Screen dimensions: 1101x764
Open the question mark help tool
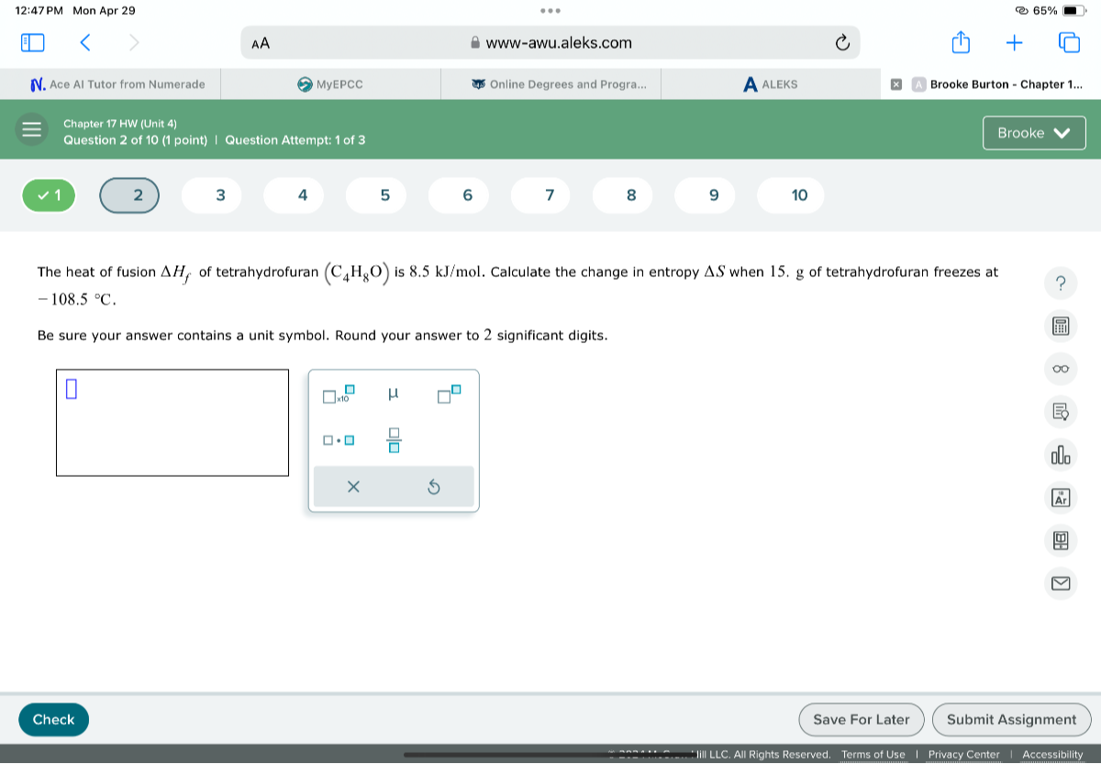[x=1061, y=284]
